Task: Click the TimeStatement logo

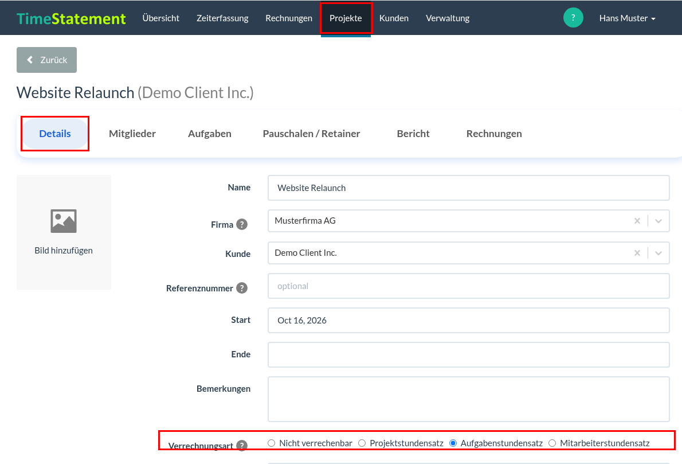Action: [x=71, y=18]
